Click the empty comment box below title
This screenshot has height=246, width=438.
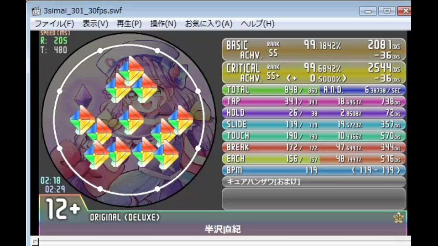tap(314, 199)
